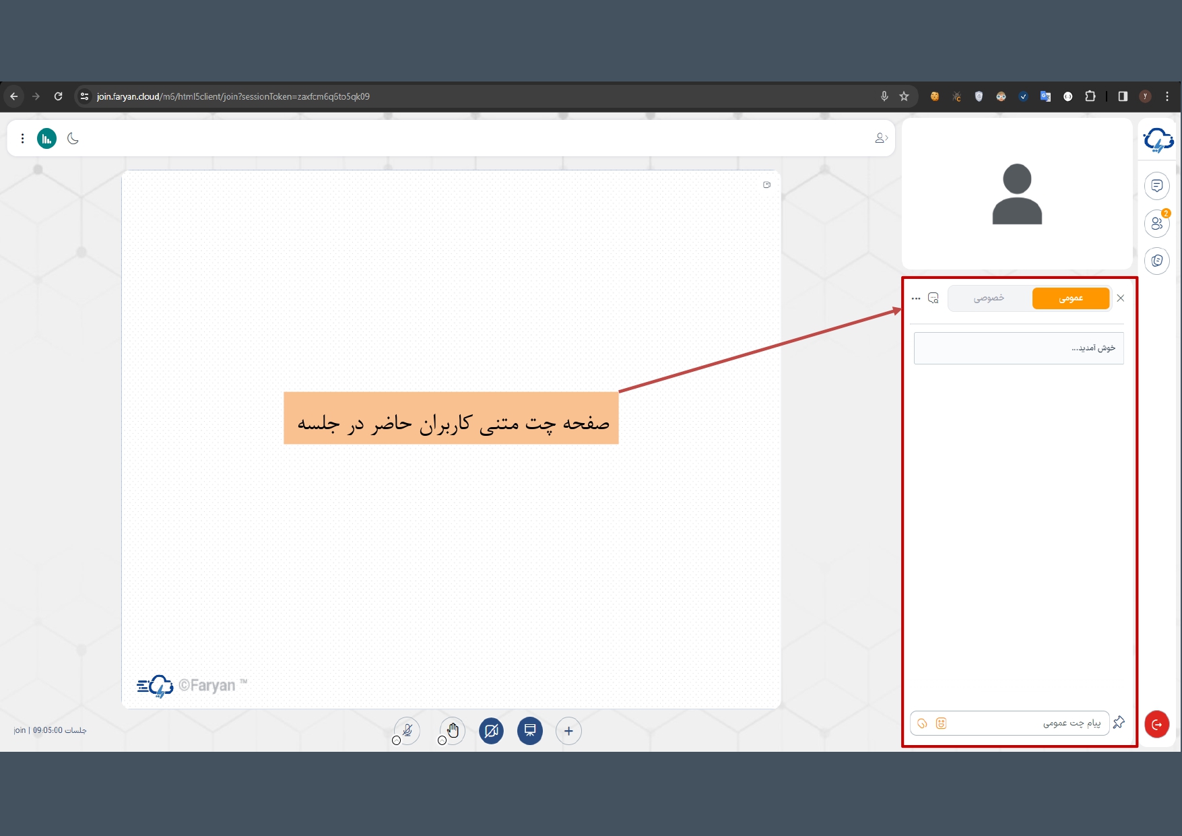Toggle dark mode with the moon icon
The height and width of the screenshot is (836, 1182).
[x=73, y=139]
